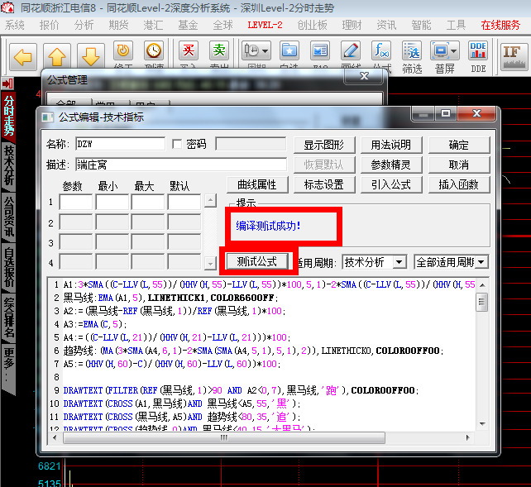Click the yellow down arrow toolbar icon

pos(91,55)
